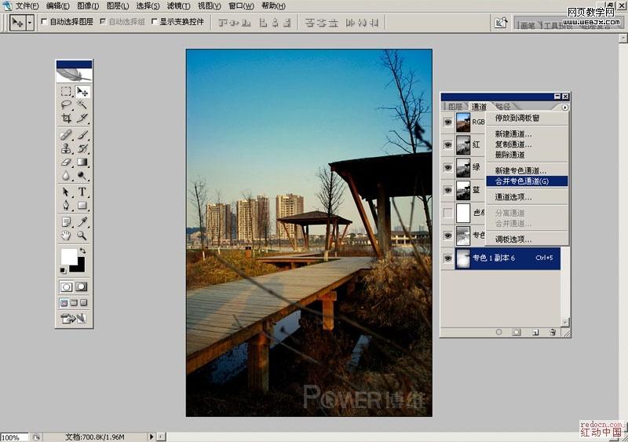The width and height of the screenshot is (628, 442).
Task: Click the zoom percentage field showing 100%
Action: [14, 437]
